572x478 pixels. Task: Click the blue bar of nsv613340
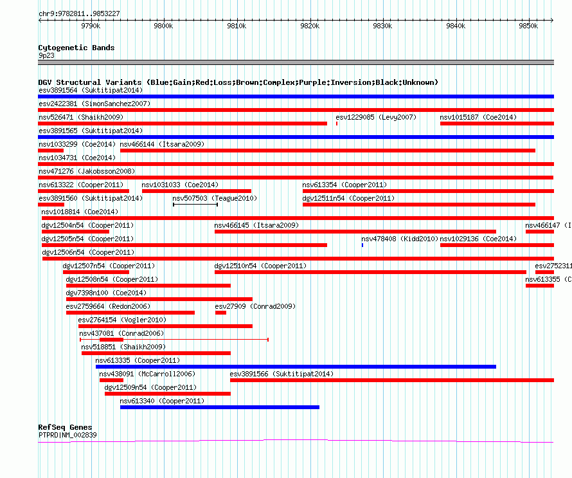[220, 407]
